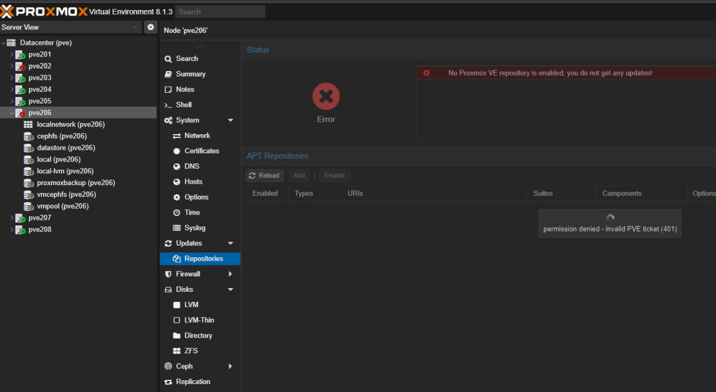Open the Server View settings gear
Image resolution: width=716 pixels, height=392 pixels.
(x=150, y=27)
